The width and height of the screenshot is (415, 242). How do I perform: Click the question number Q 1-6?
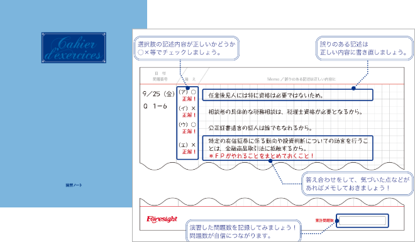click(x=155, y=106)
